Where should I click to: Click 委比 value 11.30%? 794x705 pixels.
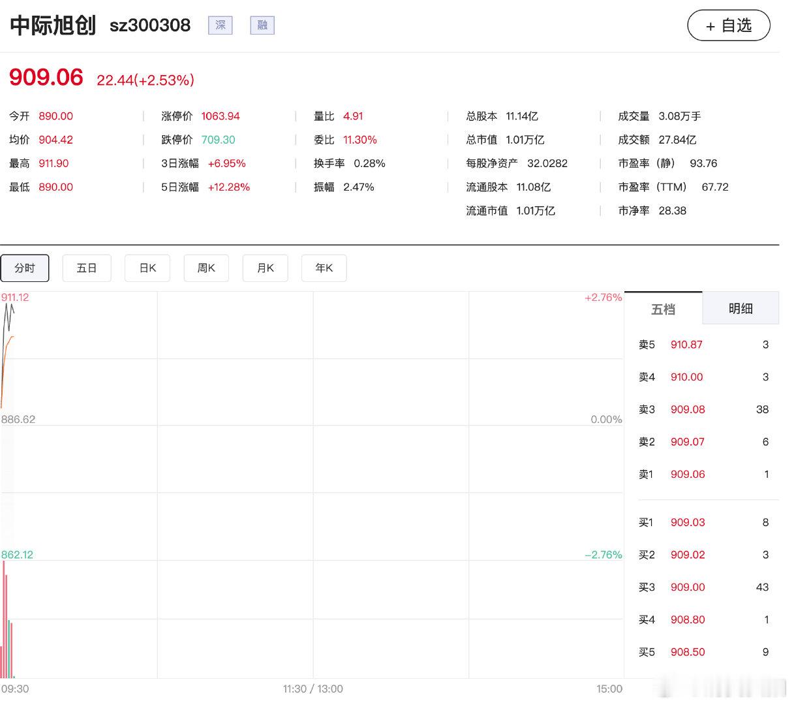(360, 140)
